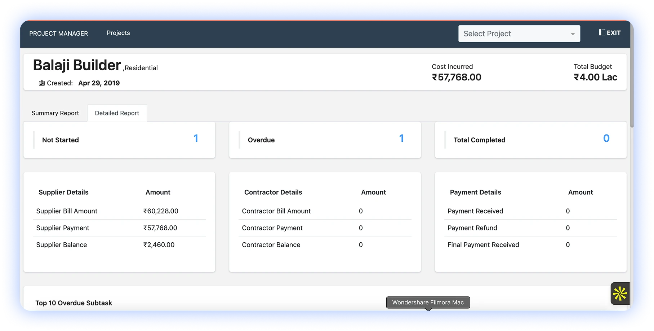Click the EXIT door icon
Screen dimensions: 654x331
coord(602,32)
